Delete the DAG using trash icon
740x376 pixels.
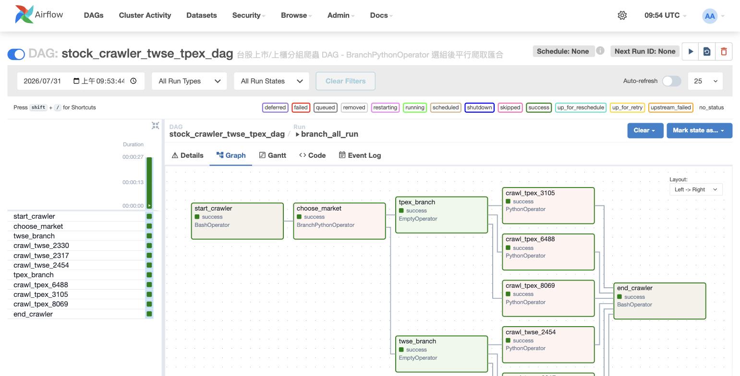724,51
